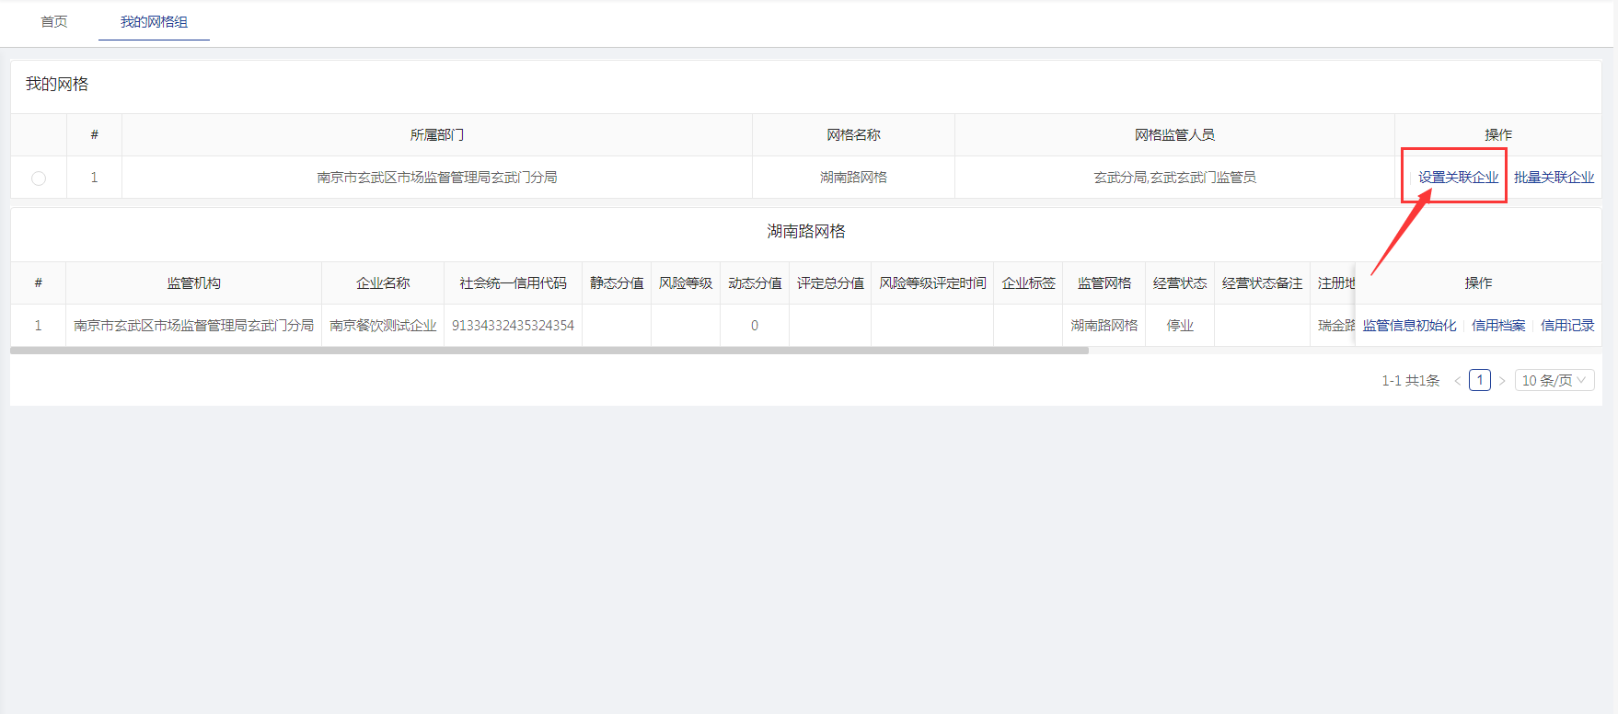Image resolution: width=1618 pixels, height=714 pixels.
Task: Click the 风险等级 column header
Action: pyautogui.click(x=686, y=283)
